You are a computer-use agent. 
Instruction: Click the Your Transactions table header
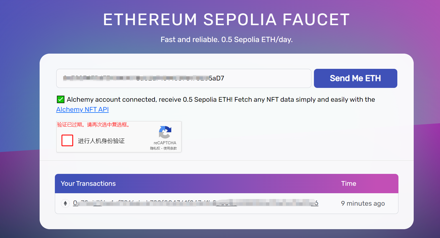pyautogui.click(x=88, y=184)
